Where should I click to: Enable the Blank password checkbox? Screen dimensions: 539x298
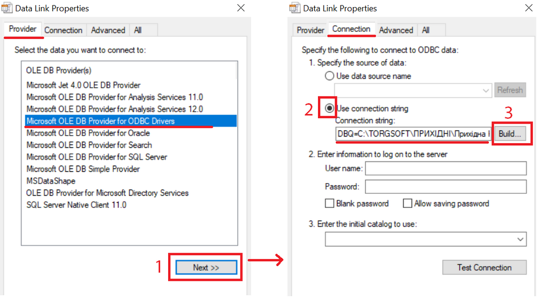[x=329, y=204]
